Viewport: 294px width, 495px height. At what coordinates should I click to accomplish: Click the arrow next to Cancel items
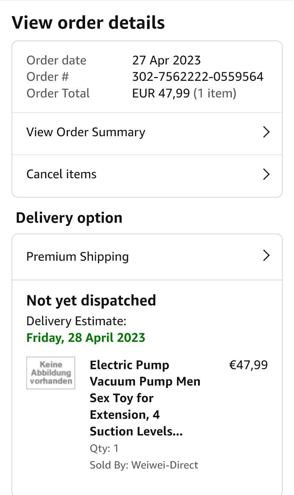click(x=266, y=174)
